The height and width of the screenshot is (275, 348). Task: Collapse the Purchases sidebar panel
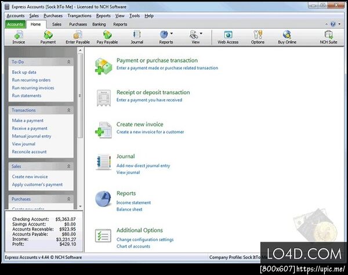[69, 199]
